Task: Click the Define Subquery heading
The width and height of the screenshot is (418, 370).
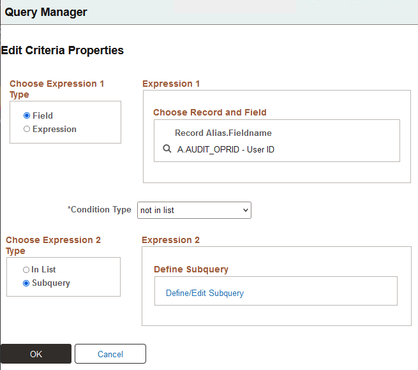Action: (x=191, y=269)
